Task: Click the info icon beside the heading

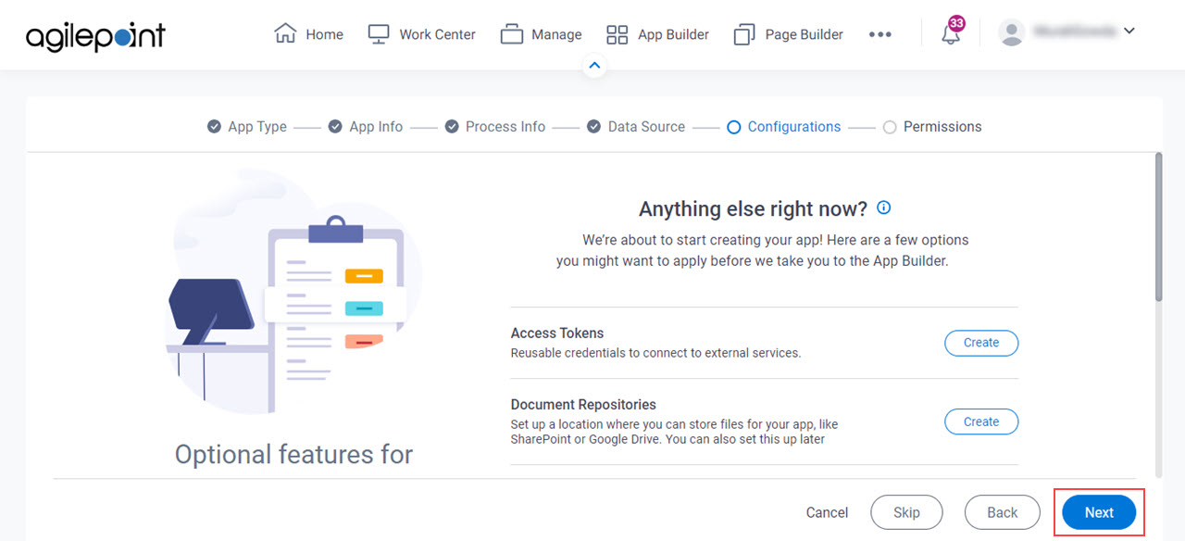Action: click(x=884, y=208)
